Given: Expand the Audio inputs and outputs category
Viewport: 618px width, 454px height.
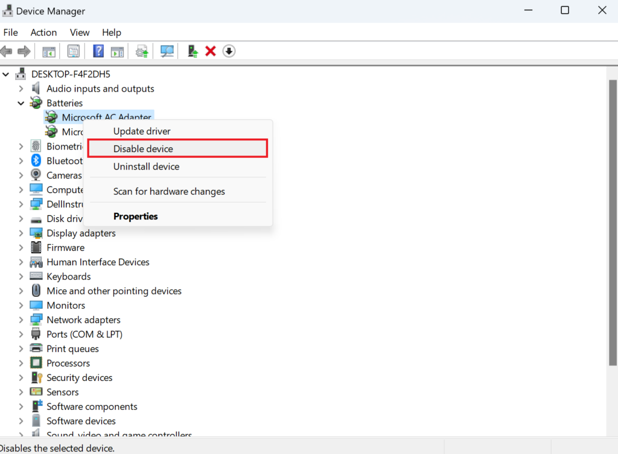Looking at the screenshot, I should click(x=21, y=89).
